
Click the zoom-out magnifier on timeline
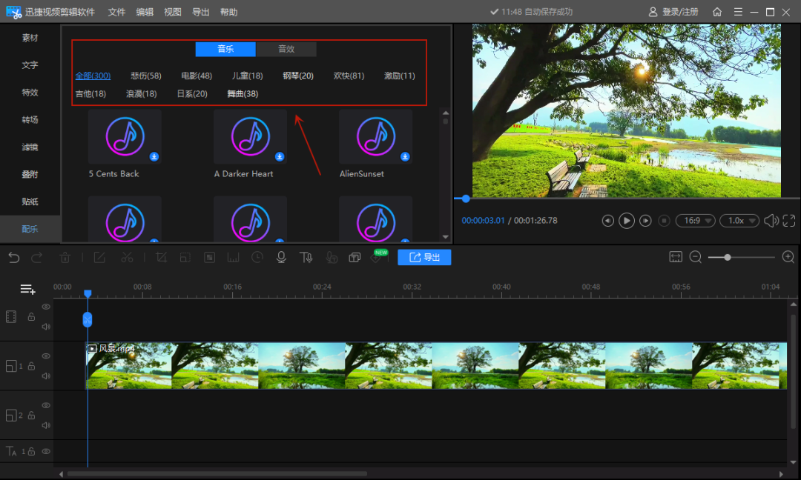(x=696, y=257)
